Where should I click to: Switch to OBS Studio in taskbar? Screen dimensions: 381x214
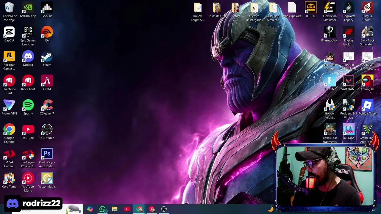coord(164,209)
